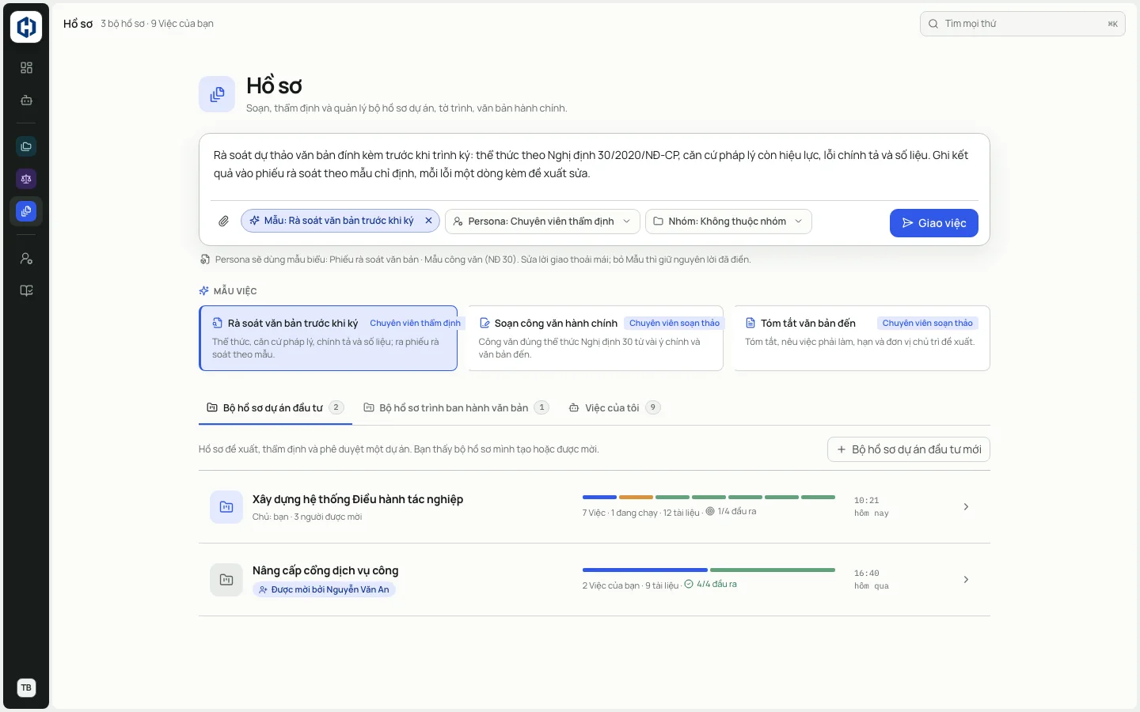
Task: Click the app logo at top left
Action: tap(26, 27)
